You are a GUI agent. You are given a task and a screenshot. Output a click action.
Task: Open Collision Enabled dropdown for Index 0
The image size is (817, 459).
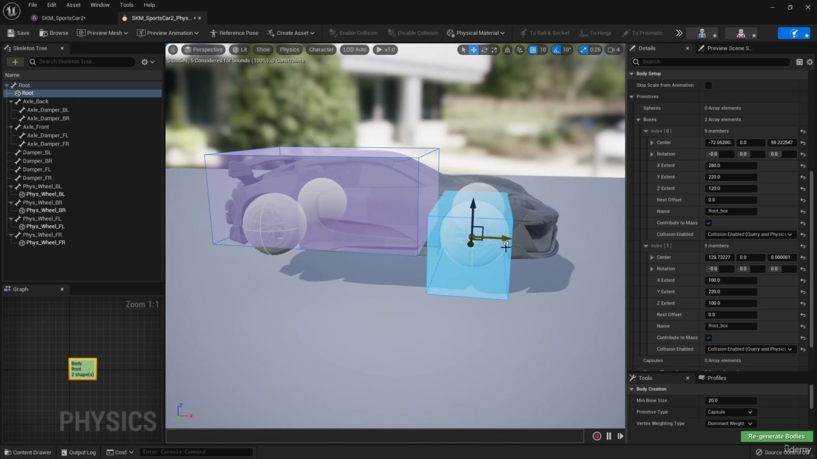click(x=750, y=235)
